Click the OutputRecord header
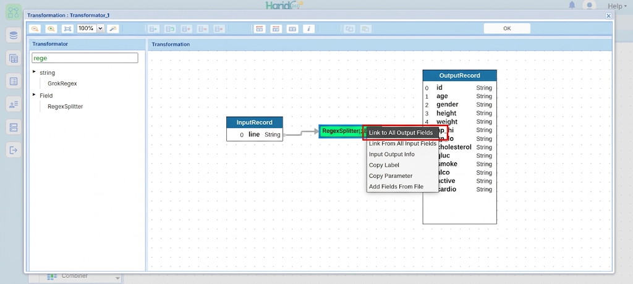Viewport: 633px width, 284px height. click(459, 75)
